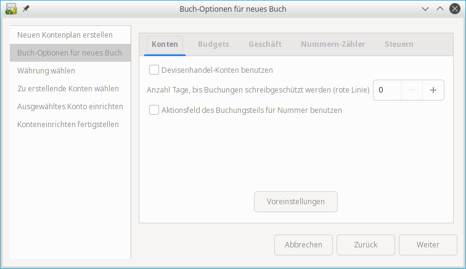The width and height of the screenshot is (466, 269).
Task: Close the Buch-Optionen dialog window
Action: [x=454, y=9]
